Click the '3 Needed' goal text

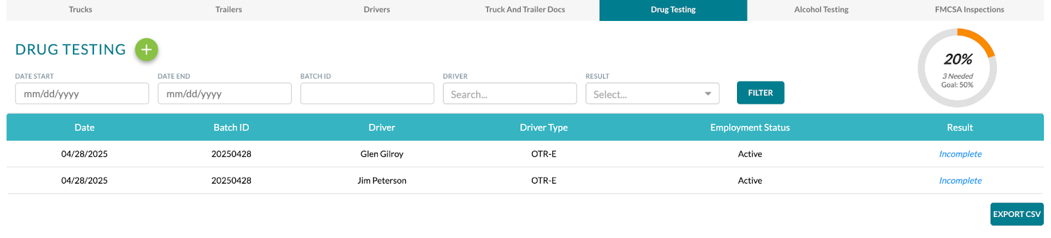pyautogui.click(x=958, y=76)
